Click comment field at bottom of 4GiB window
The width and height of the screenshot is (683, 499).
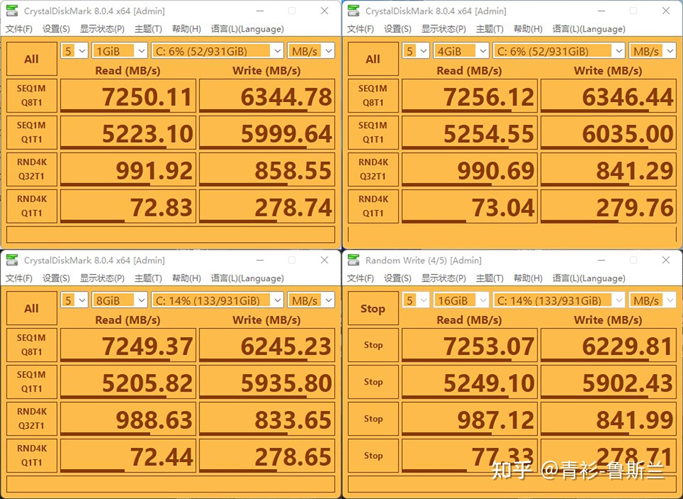pos(512,235)
